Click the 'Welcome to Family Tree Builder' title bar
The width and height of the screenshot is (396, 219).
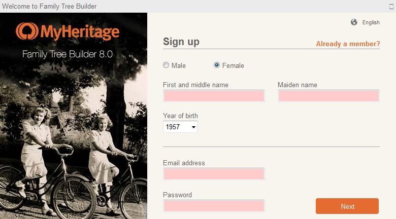pyautogui.click(x=49, y=6)
